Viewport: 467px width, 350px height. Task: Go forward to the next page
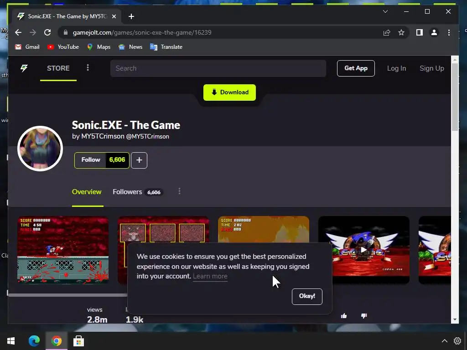tap(33, 32)
